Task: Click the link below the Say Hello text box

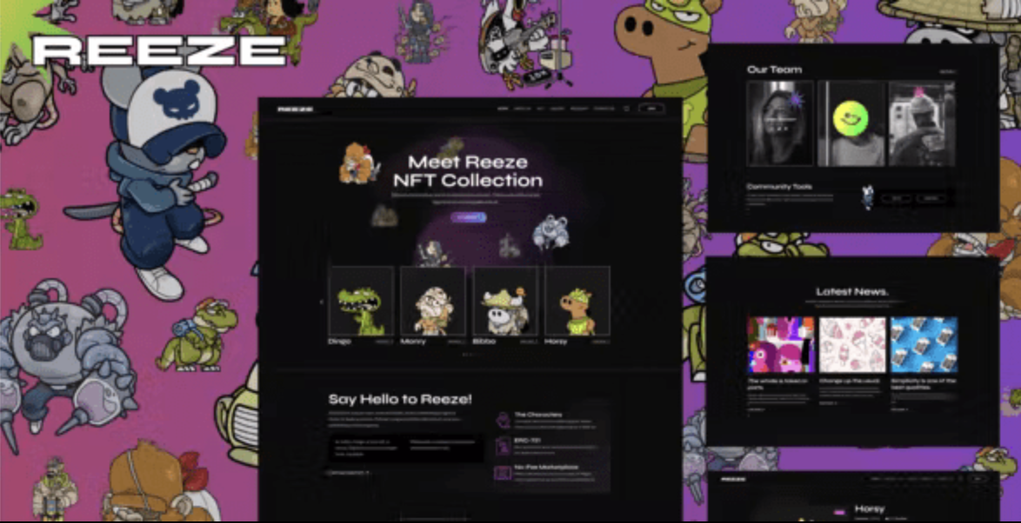Action: click(349, 473)
